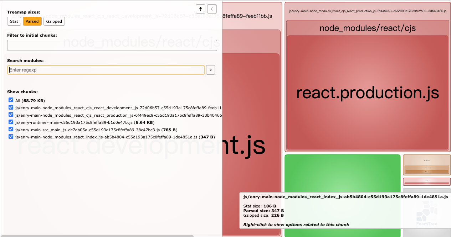Click the Search modules regexp input
The image size is (451, 237).
pos(106,70)
